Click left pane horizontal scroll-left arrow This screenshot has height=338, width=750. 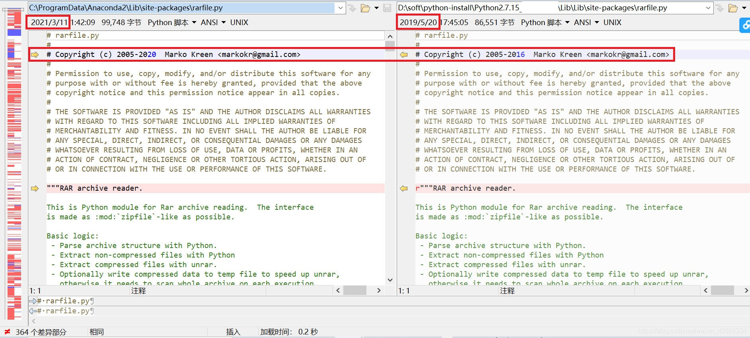pyautogui.click(x=338, y=291)
